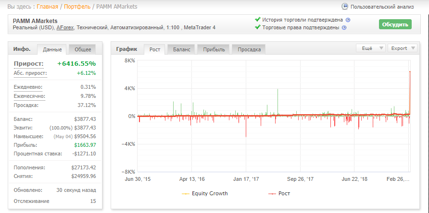This screenshot has height=213, width=429.
Task: Click the PAMM AMarkets account title
Action: point(35,21)
